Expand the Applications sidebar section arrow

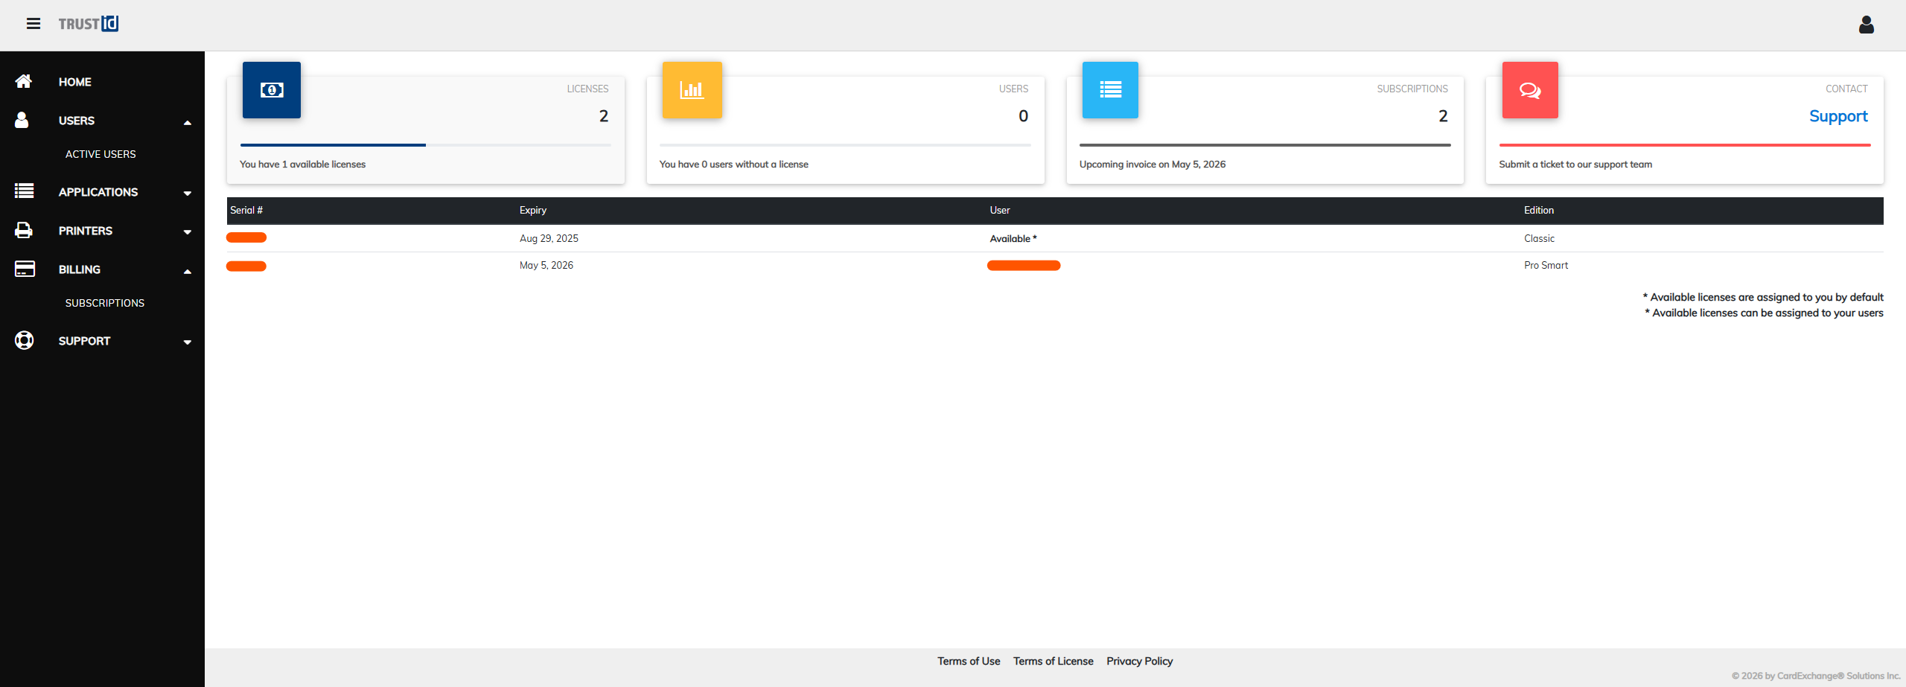tap(188, 194)
